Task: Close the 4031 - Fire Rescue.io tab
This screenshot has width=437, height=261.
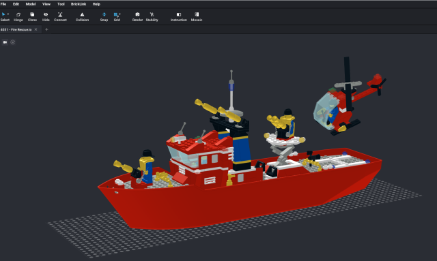Action: pos(36,29)
